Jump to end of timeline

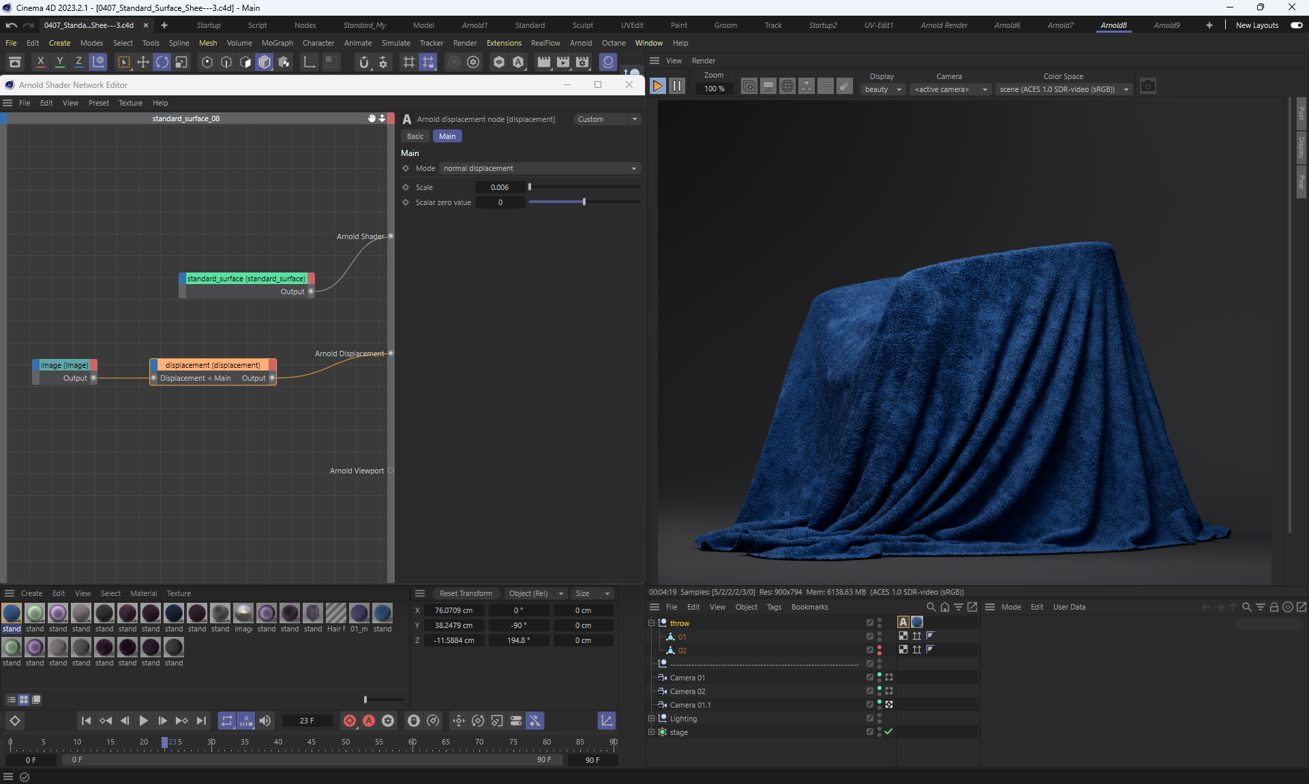point(201,721)
